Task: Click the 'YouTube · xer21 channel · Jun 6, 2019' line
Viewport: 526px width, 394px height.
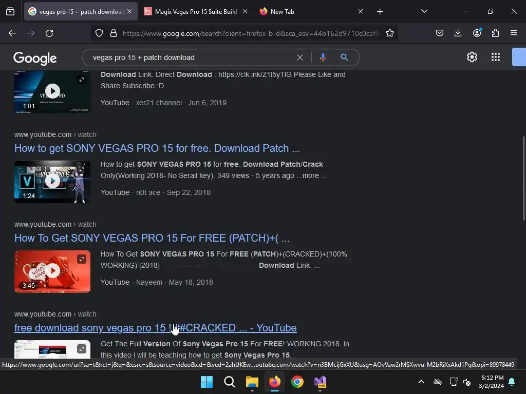Action: (x=164, y=103)
